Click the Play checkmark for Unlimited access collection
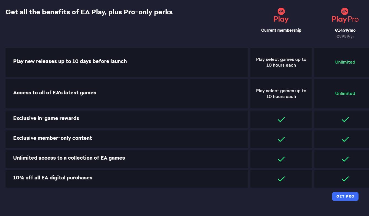369x216 pixels. pyautogui.click(x=281, y=159)
